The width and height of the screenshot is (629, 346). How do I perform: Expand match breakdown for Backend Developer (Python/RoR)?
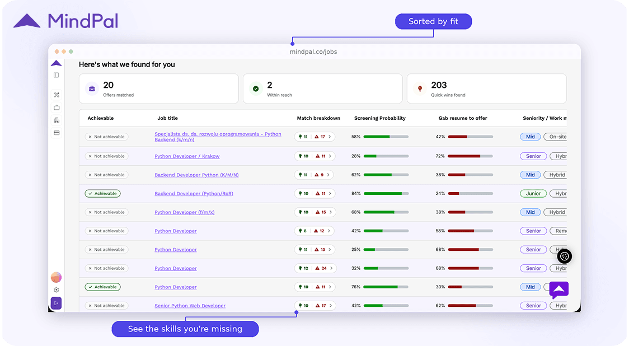click(x=314, y=194)
